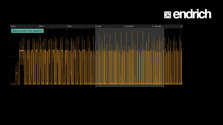Click the small initial low current step
The width and height of the screenshot is (223, 125).
click(x=17, y=73)
